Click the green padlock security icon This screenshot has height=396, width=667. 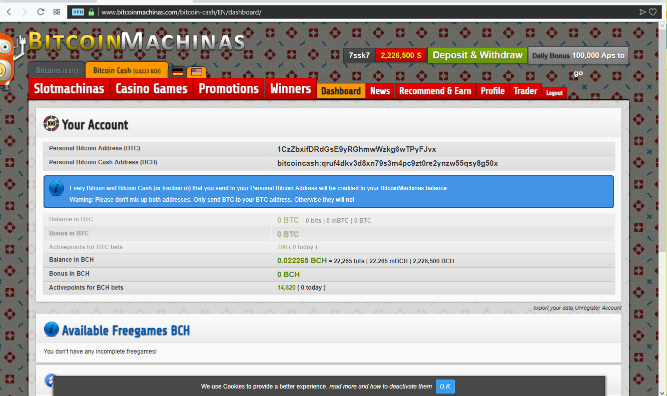coord(91,12)
